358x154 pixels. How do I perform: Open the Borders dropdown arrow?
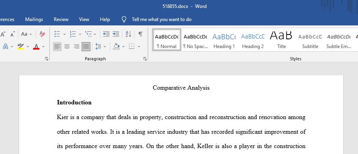tap(139, 46)
